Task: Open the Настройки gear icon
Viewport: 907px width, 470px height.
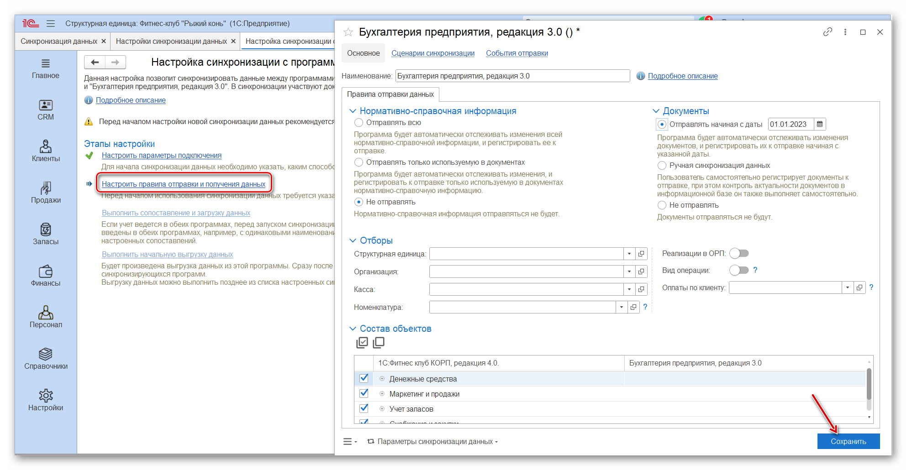Action: tap(46, 396)
